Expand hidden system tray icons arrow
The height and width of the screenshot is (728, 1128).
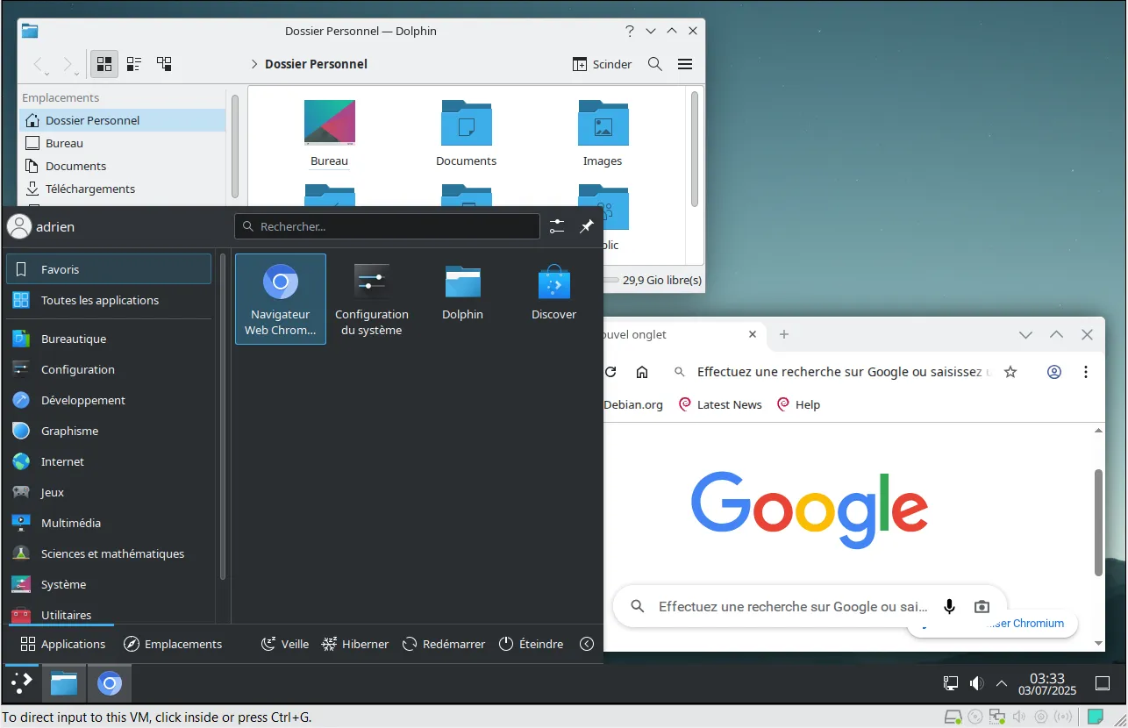point(1001,683)
